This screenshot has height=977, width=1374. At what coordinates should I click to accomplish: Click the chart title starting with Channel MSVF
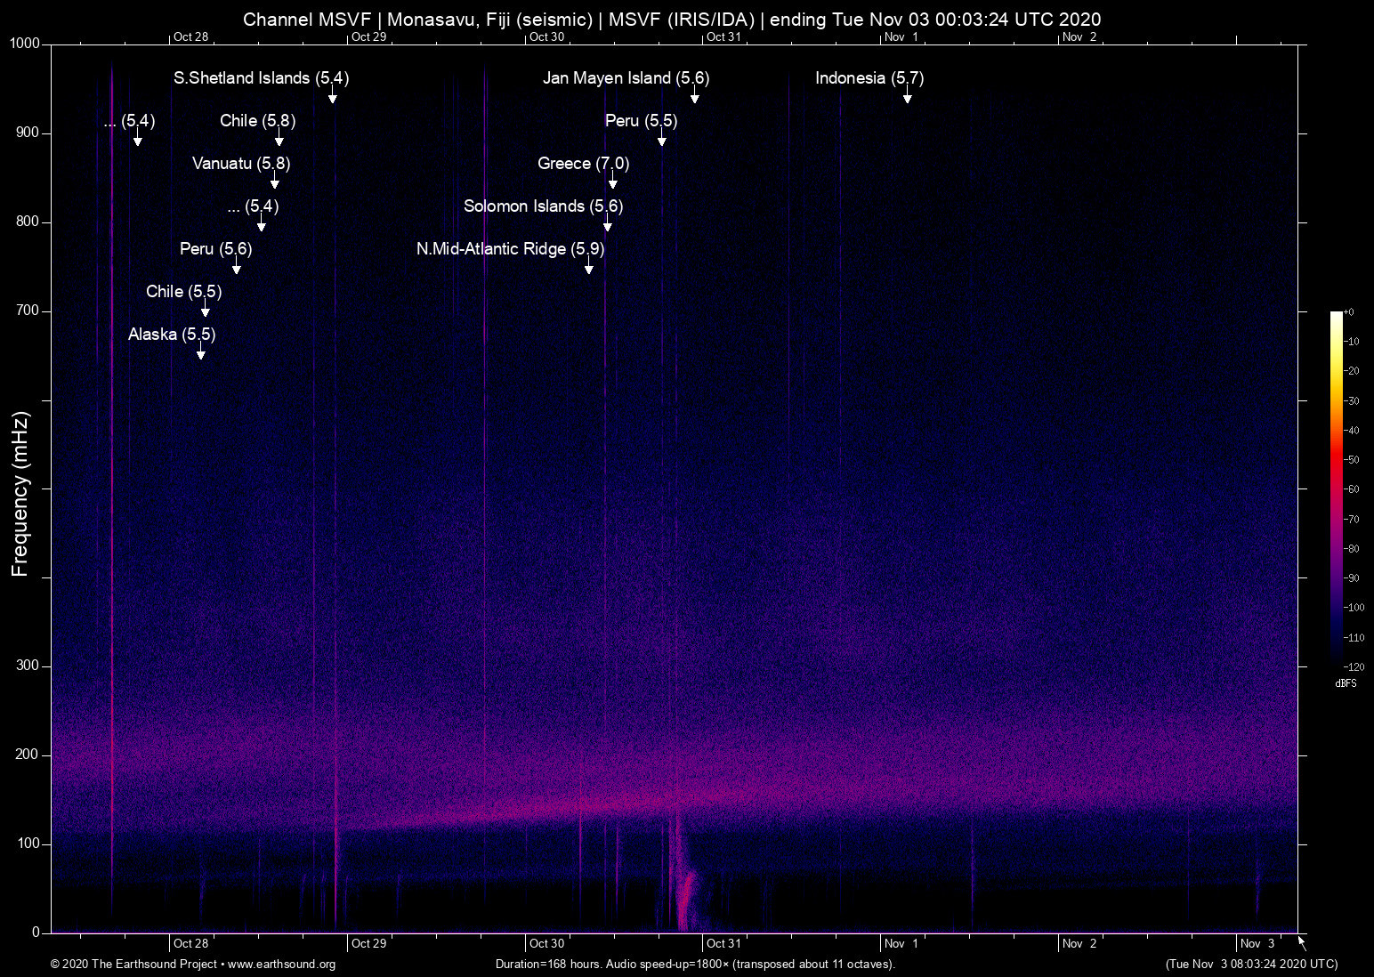point(672,20)
